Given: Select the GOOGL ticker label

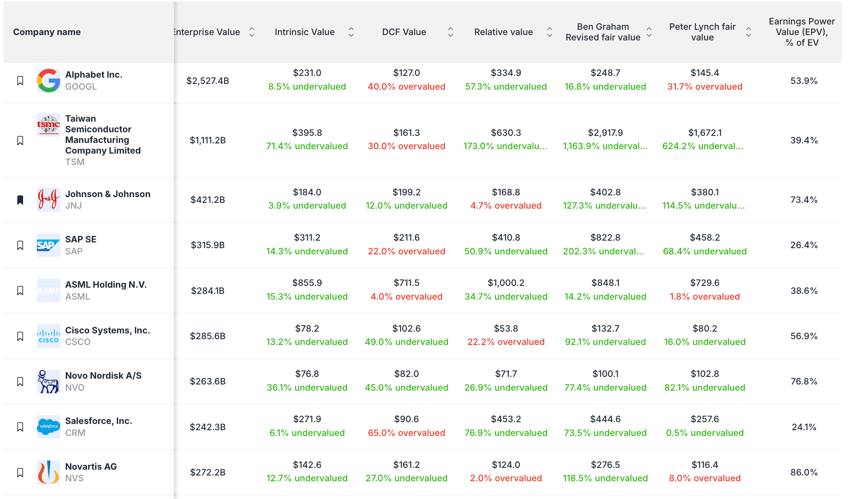Looking at the screenshot, I should (x=81, y=87).
